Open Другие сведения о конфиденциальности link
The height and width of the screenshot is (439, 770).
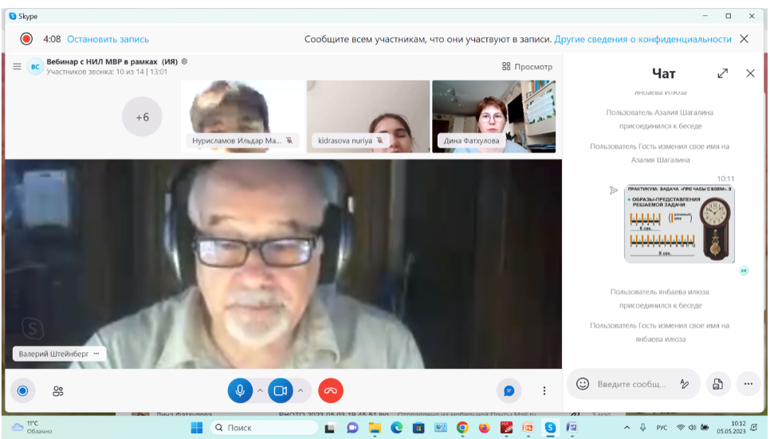(642, 39)
